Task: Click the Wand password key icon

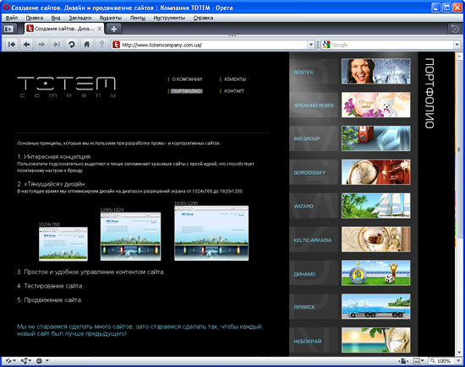Action: pos(101,45)
